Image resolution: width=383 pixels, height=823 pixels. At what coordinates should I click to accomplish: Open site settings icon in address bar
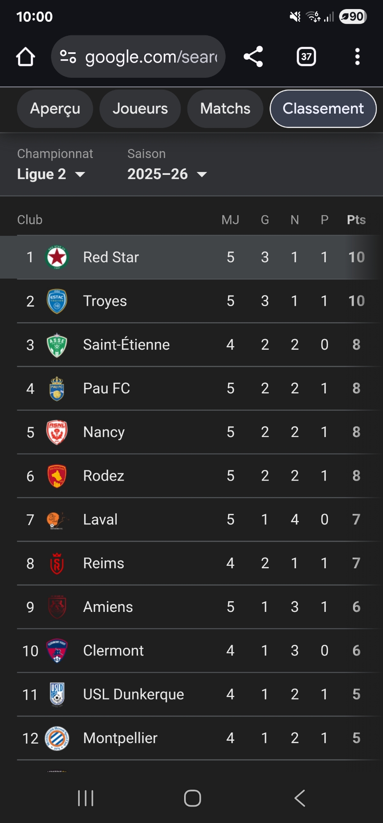point(68,57)
